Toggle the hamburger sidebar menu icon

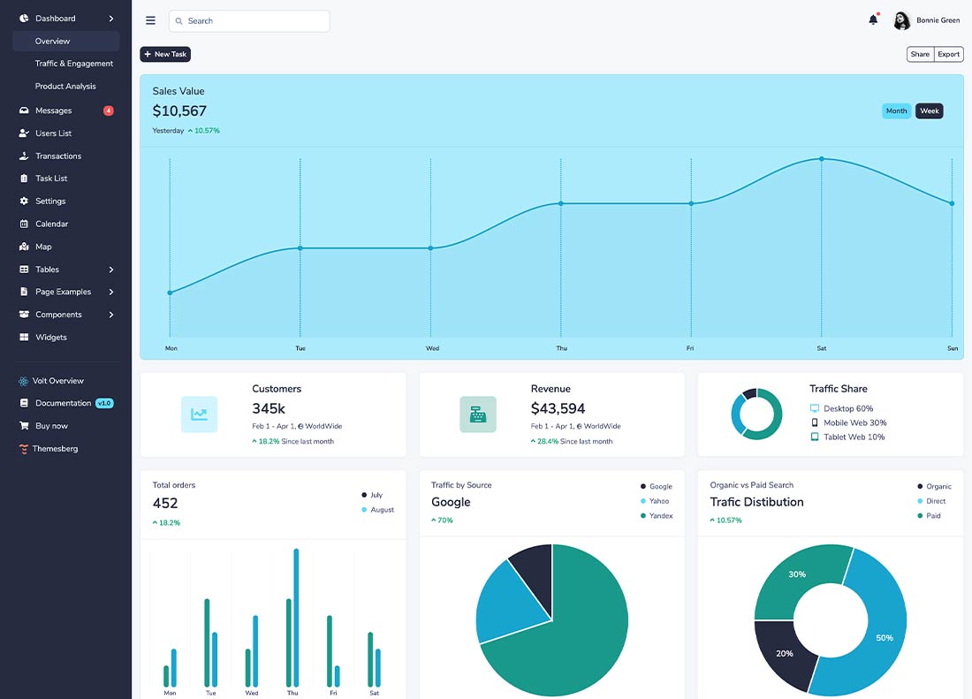[x=150, y=20]
